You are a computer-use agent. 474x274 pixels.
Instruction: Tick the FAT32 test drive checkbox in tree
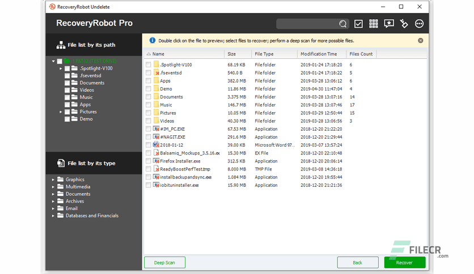pos(60,61)
